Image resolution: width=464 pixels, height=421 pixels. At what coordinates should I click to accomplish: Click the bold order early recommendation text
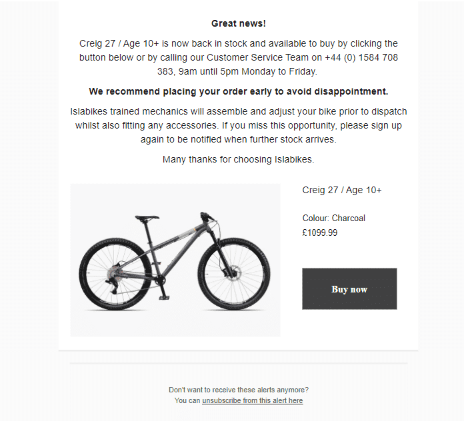[238, 91]
